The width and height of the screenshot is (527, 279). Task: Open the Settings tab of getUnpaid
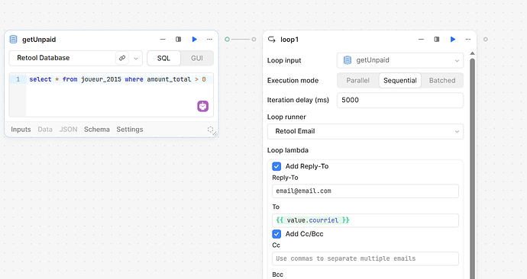click(130, 130)
